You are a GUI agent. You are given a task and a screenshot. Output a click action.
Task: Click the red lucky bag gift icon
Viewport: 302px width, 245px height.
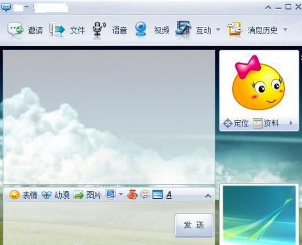click(132, 195)
